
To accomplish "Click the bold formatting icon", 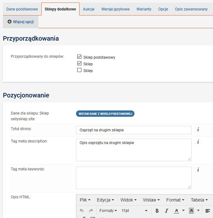I will coord(157,211).
